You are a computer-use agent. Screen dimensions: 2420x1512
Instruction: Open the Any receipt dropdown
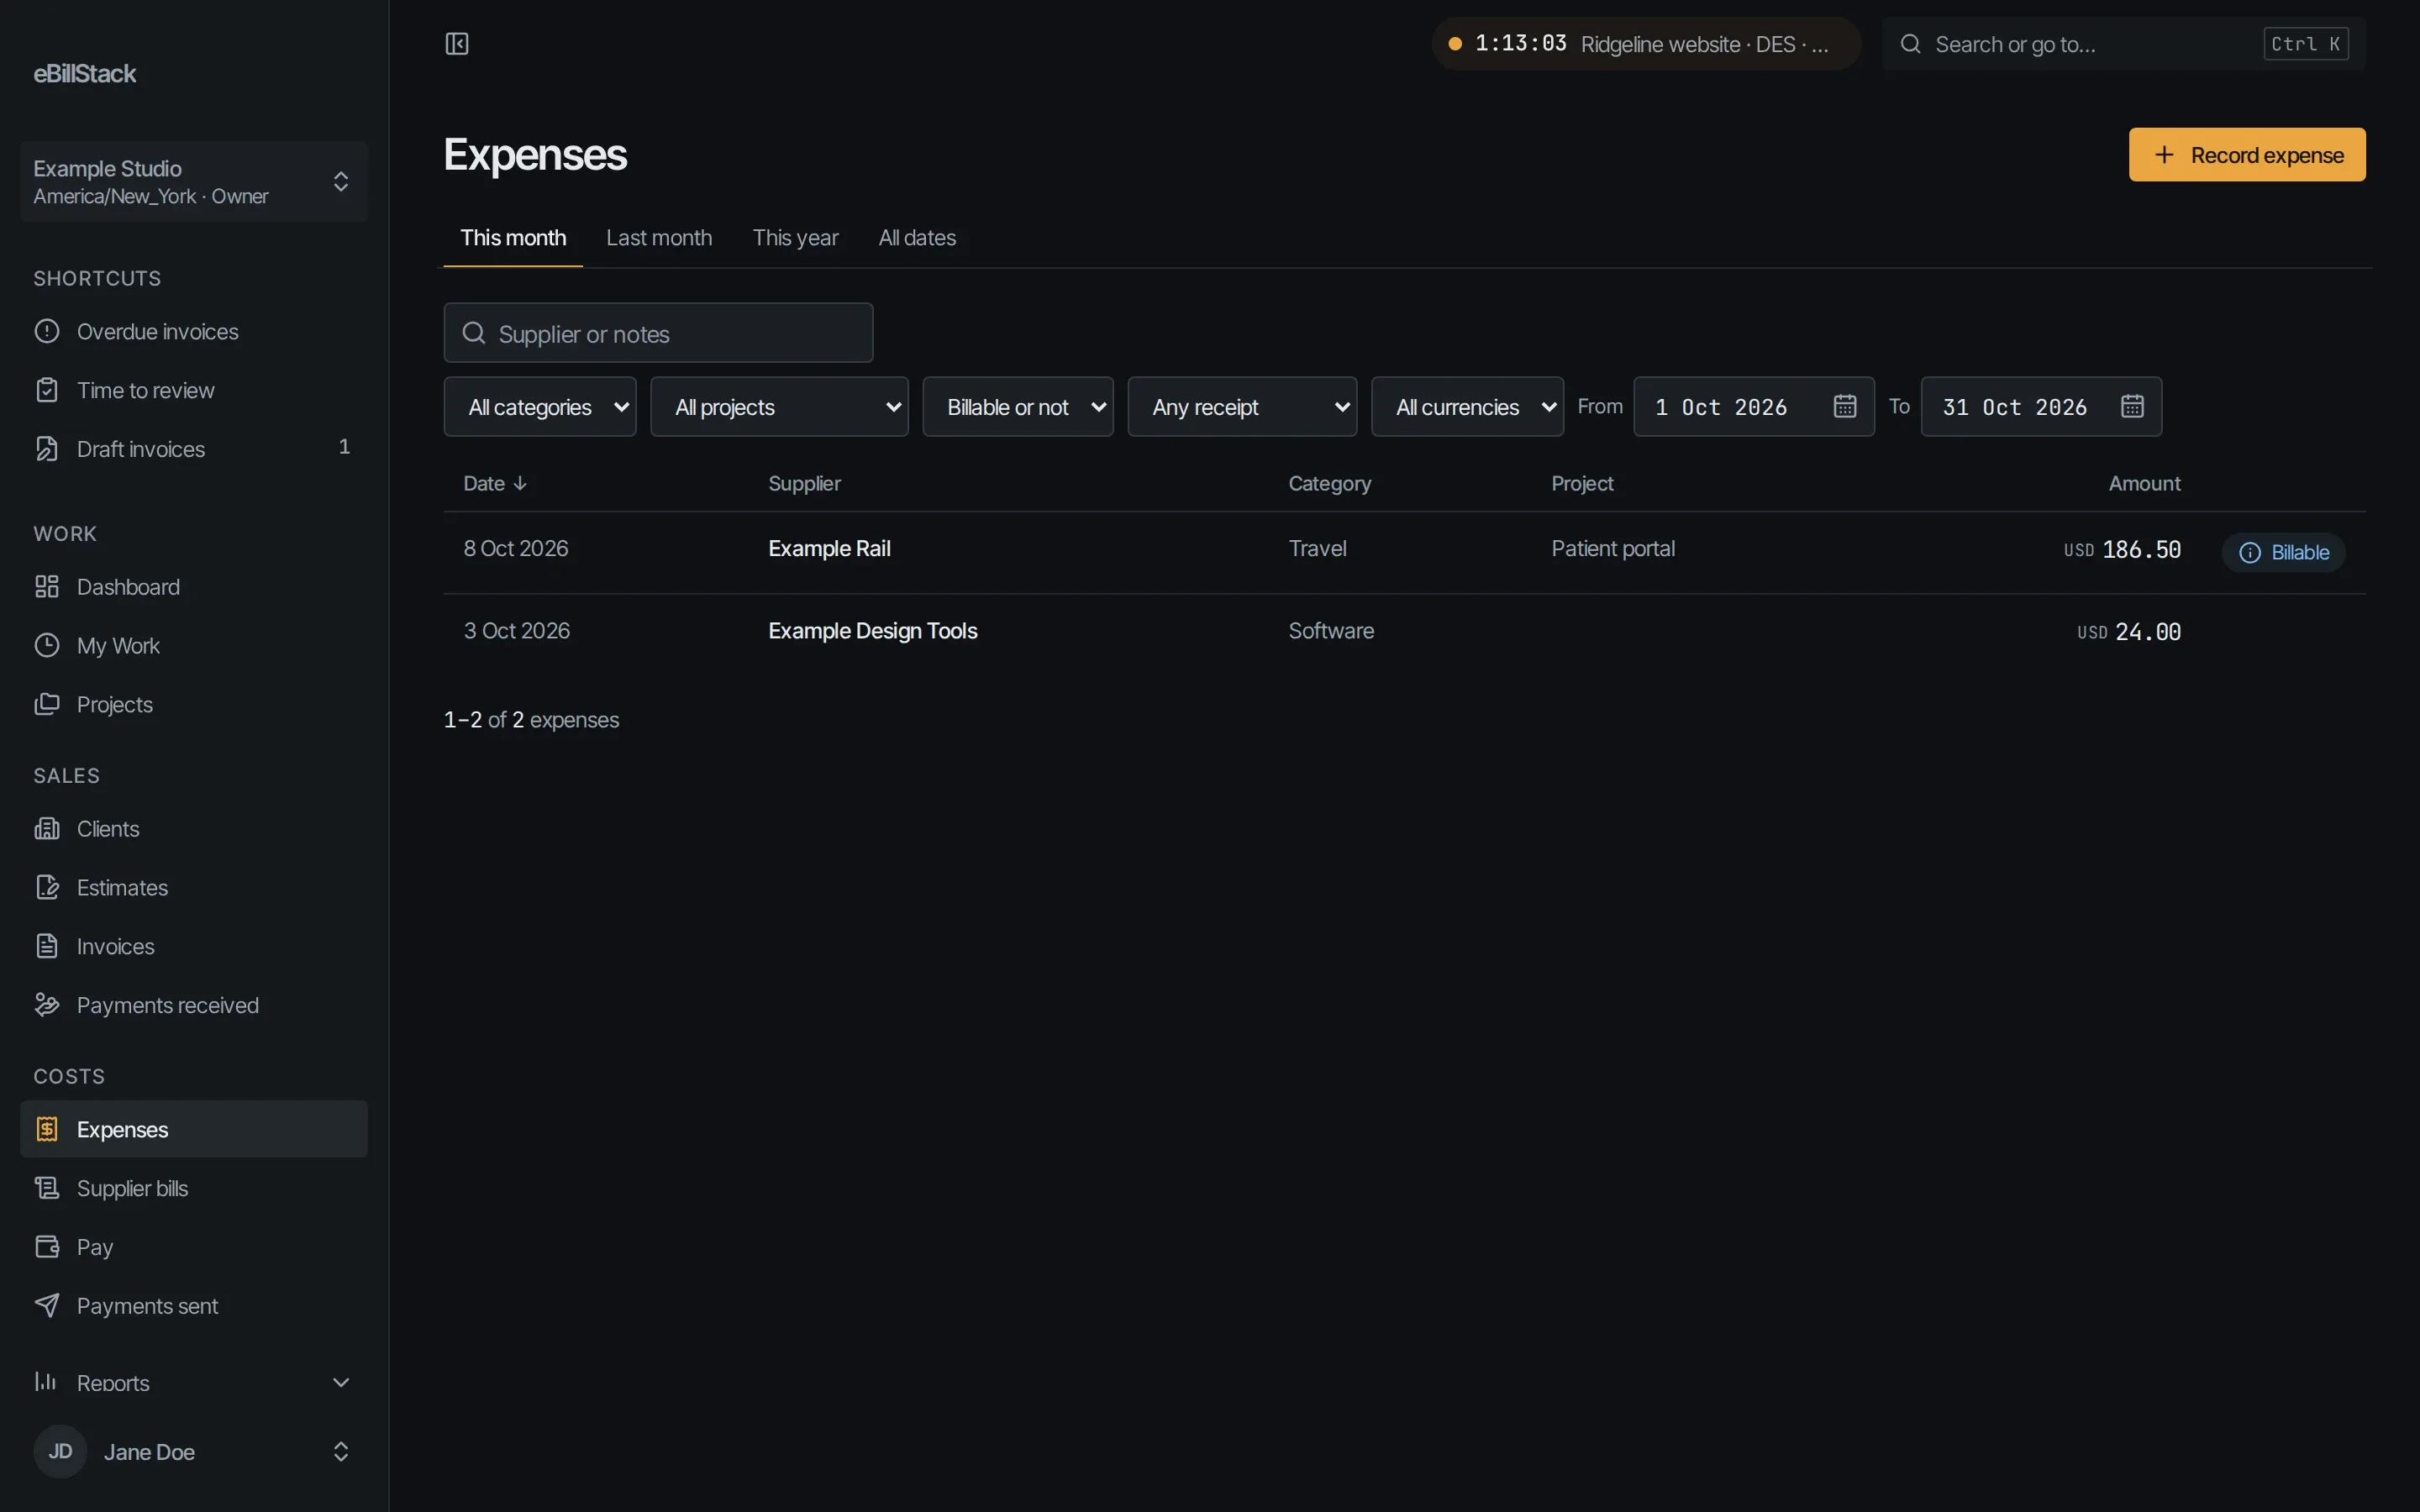[x=1242, y=407]
